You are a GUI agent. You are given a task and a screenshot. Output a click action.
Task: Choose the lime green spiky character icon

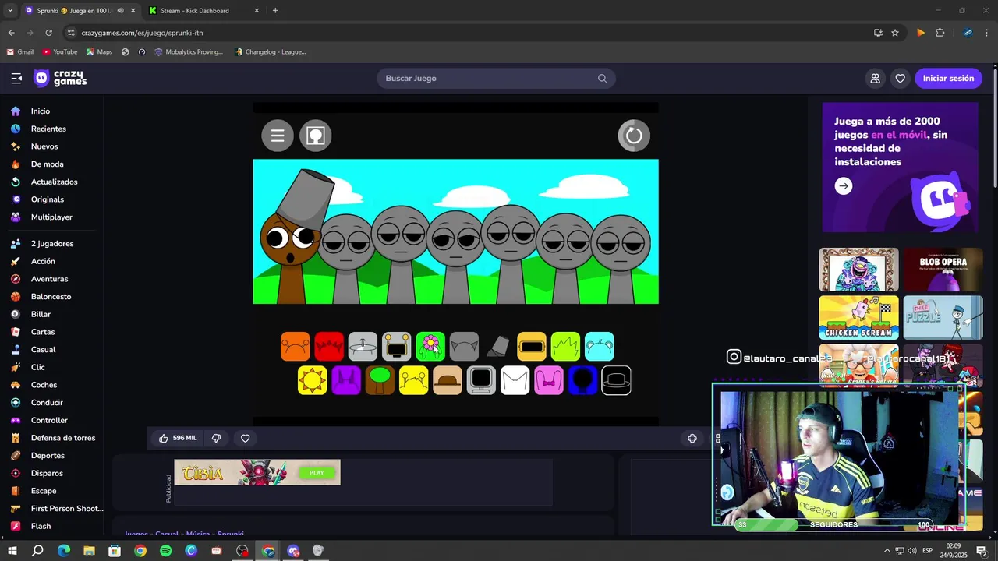click(x=565, y=347)
